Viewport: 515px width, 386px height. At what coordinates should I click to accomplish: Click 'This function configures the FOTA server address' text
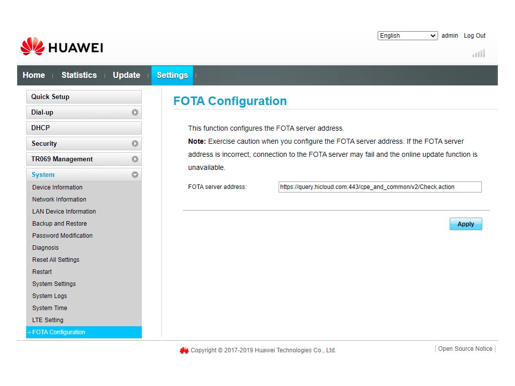tap(266, 128)
